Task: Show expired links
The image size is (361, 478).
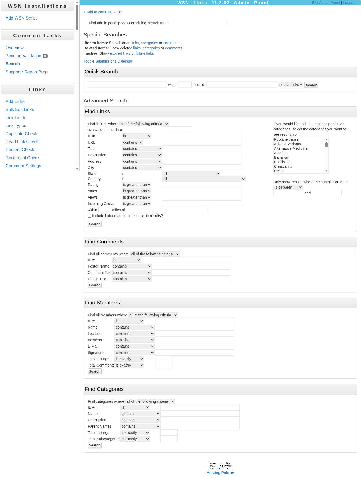Action: point(120,53)
